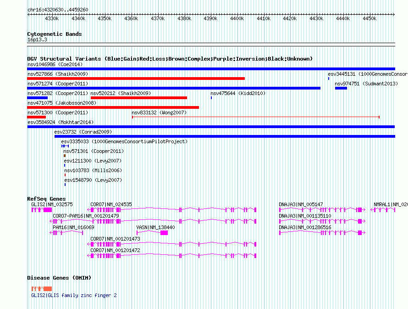408x309 pixels.
Task: Select the RefSeq Genes track title
Action: [46, 199]
